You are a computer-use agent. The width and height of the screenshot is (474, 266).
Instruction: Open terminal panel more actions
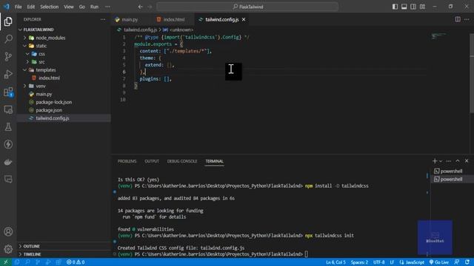pyautogui.click(x=449, y=161)
